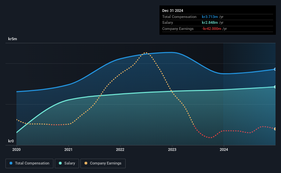Click the Total Compensation tooltip row label
The height and width of the screenshot is (173, 281).
point(179,17)
